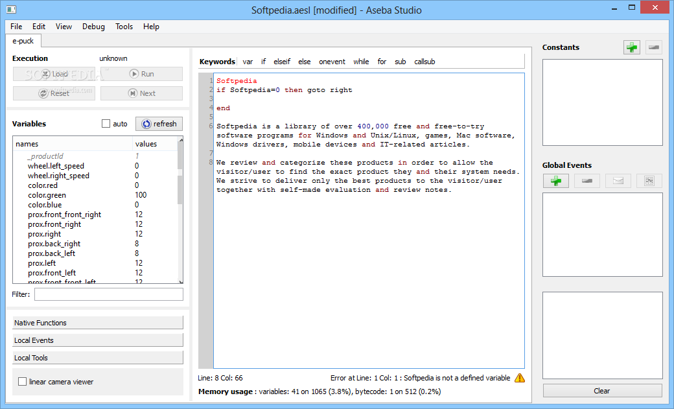Insert the else keyword
This screenshot has height=409, width=674.
click(x=305, y=62)
